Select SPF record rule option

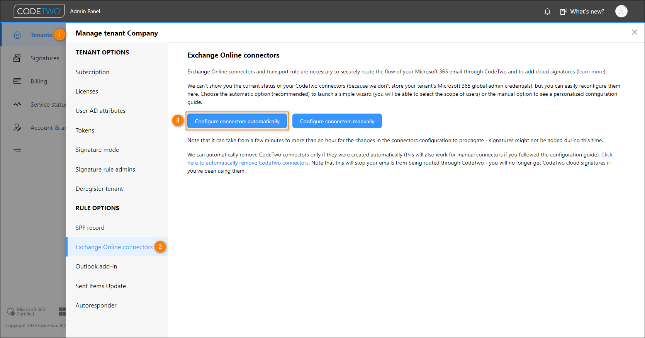click(x=117, y=228)
